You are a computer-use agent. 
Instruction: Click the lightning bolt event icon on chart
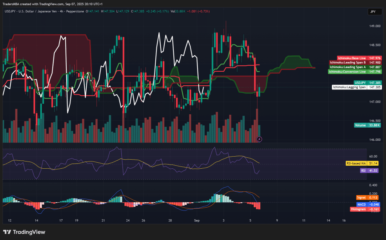(260, 139)
